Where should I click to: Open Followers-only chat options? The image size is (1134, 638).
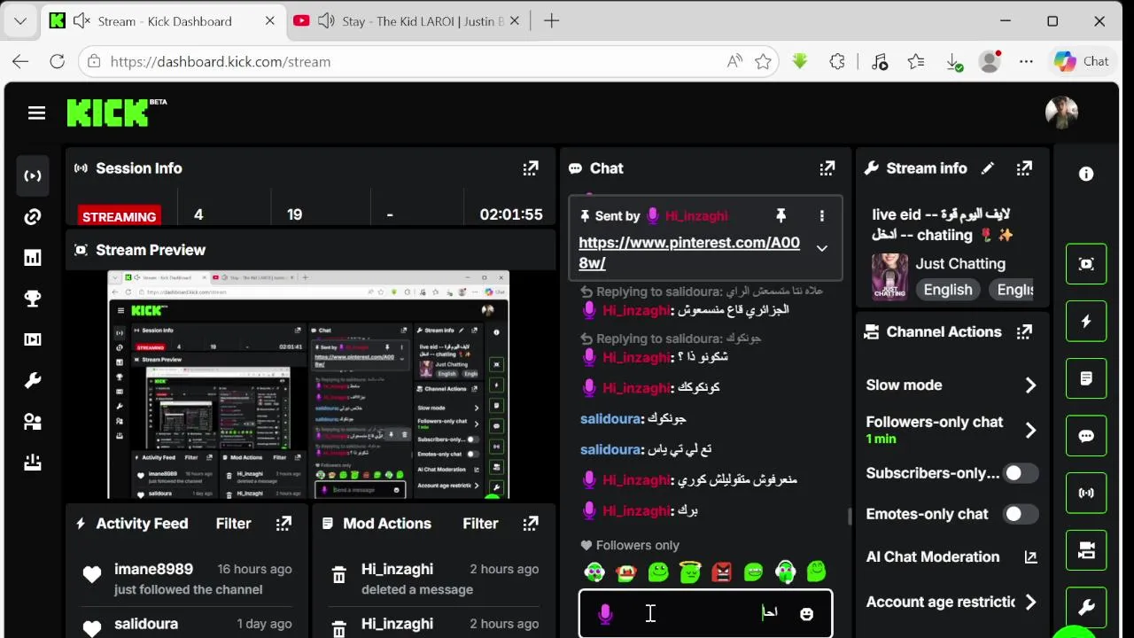point(951,430)
